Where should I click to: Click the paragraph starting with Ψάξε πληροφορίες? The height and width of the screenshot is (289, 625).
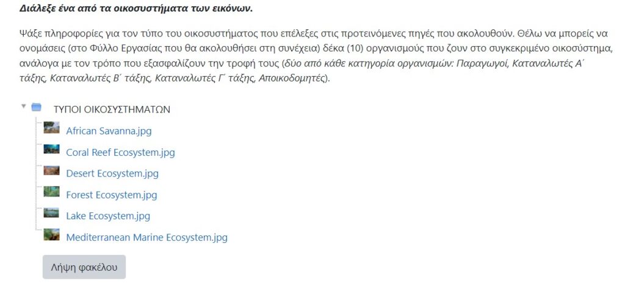pyautogui.click(x=244, y=33)
